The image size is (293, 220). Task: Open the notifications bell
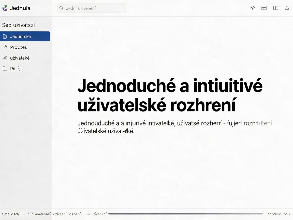coord(287,8)
